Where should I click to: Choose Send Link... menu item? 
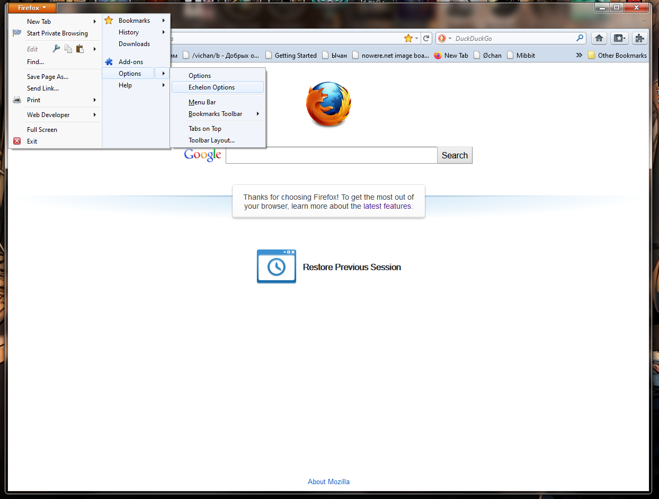[x=56, y=88]
